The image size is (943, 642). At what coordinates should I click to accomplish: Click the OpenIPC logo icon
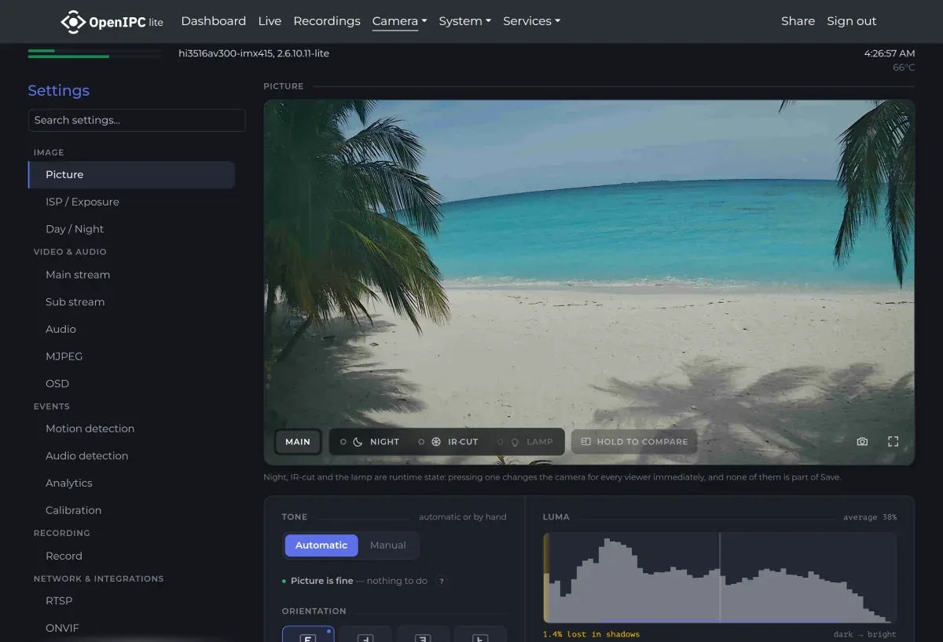click(72, 21)
